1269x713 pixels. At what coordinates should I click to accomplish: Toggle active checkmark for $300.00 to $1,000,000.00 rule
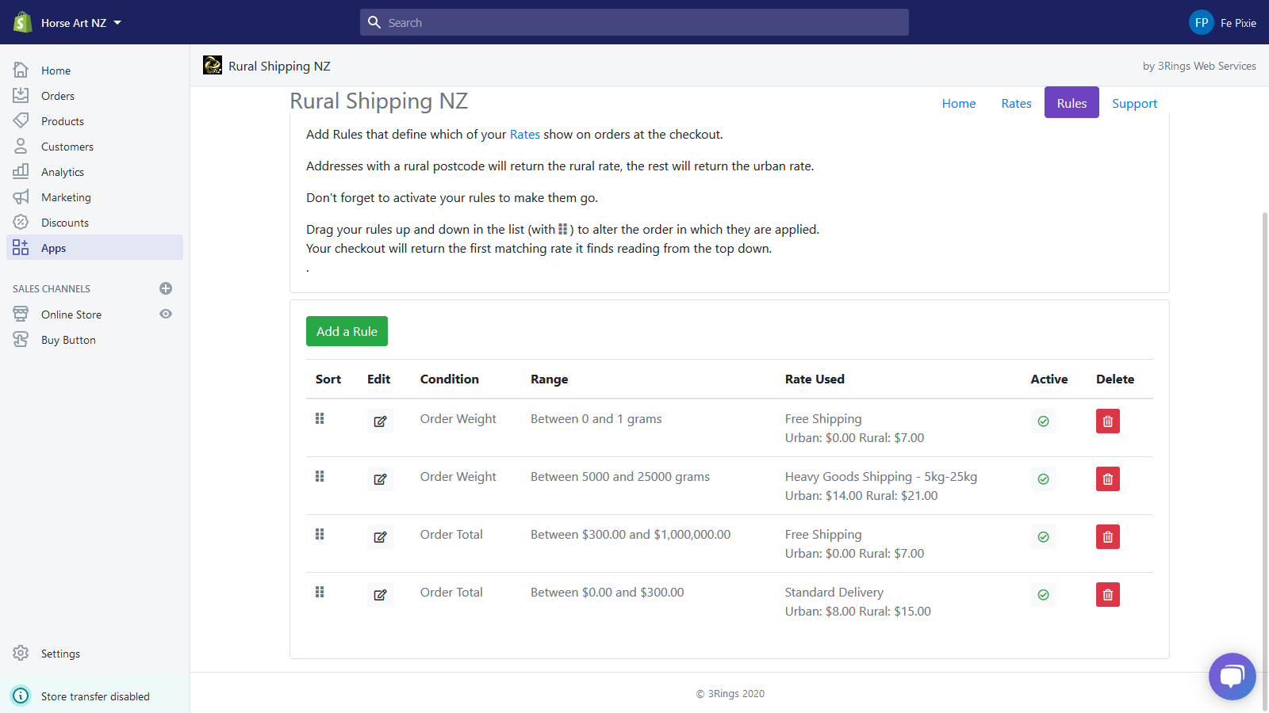tap(1043, 537)
